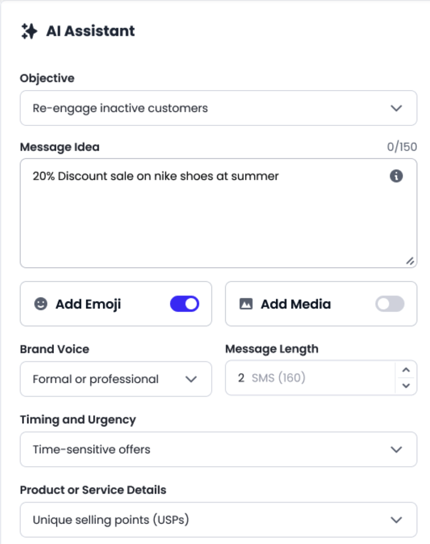Increase Message Length with the up arrow

[406, 370]
